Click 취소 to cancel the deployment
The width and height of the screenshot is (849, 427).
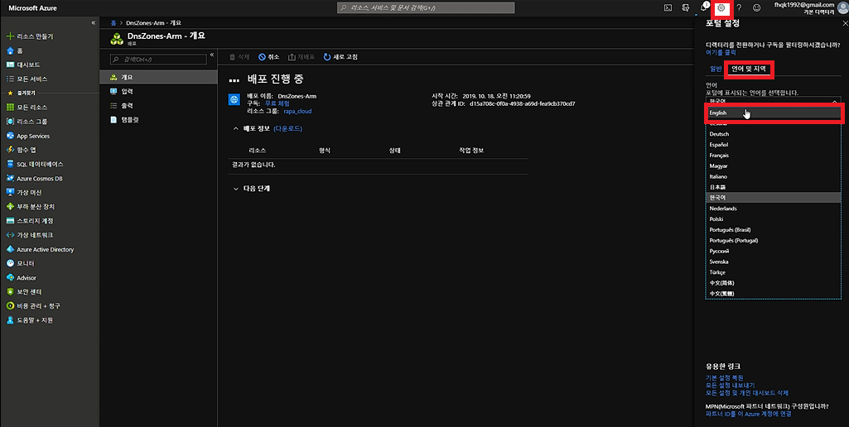pos(268,57)
